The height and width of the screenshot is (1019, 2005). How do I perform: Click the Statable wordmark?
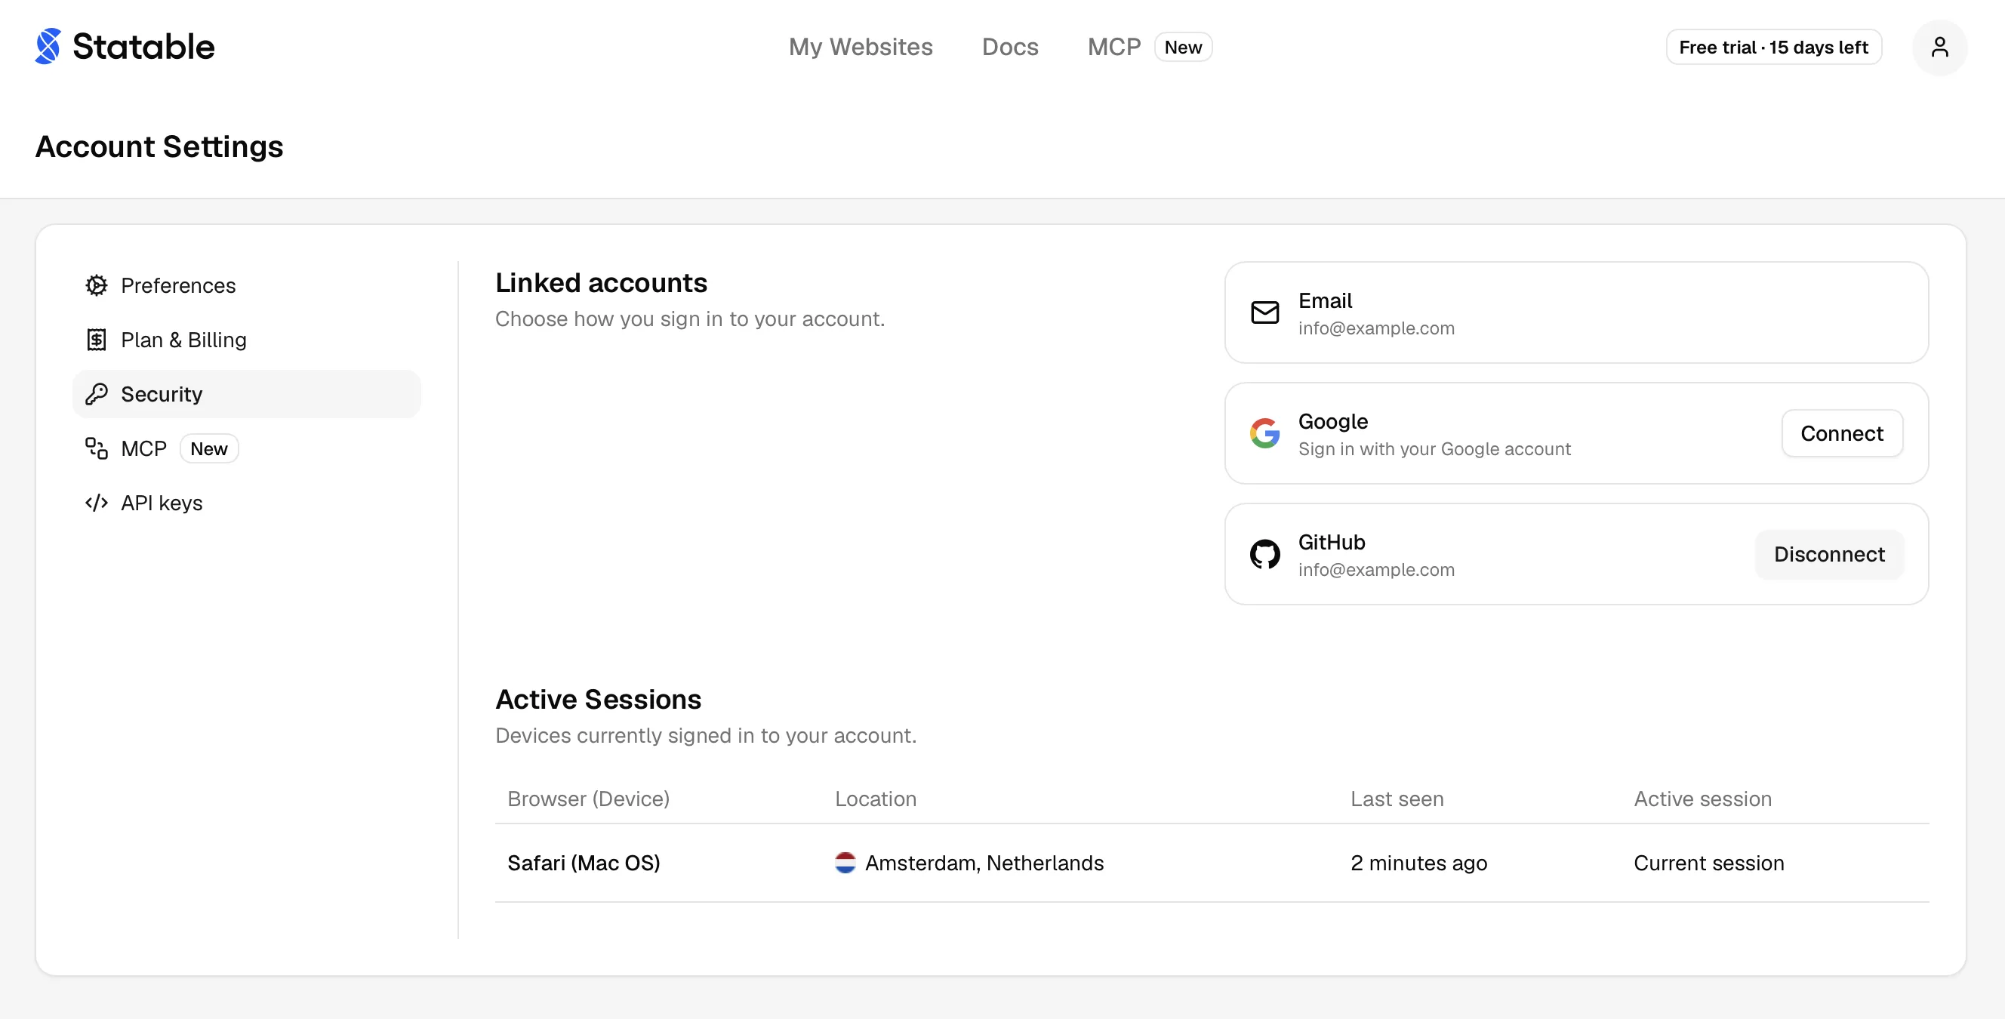(x=143, y=47)
